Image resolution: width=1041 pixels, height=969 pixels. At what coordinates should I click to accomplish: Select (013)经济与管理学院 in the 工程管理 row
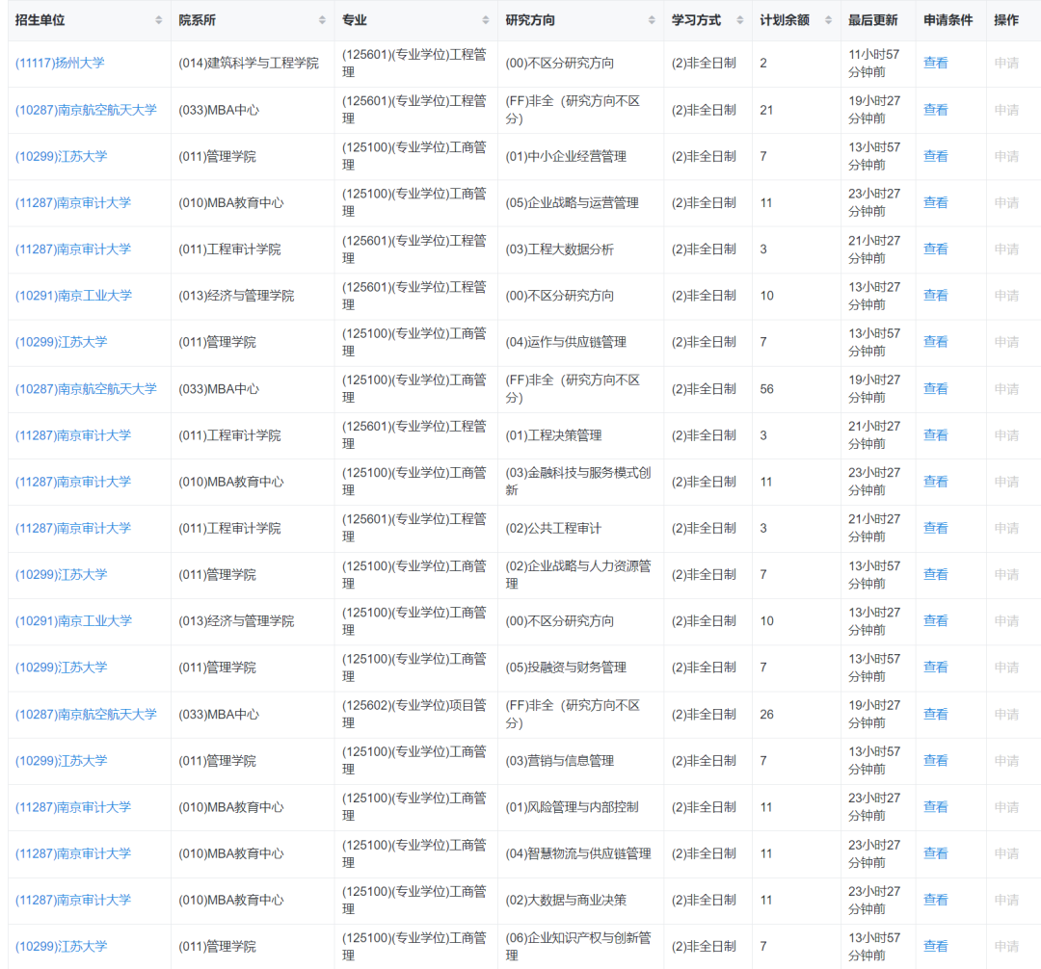[236, 296]
